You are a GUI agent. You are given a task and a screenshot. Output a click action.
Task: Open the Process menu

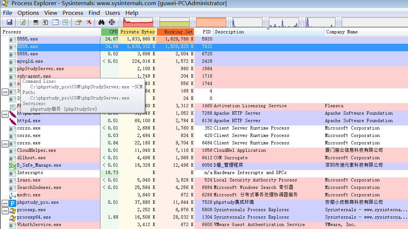point(73,13)
